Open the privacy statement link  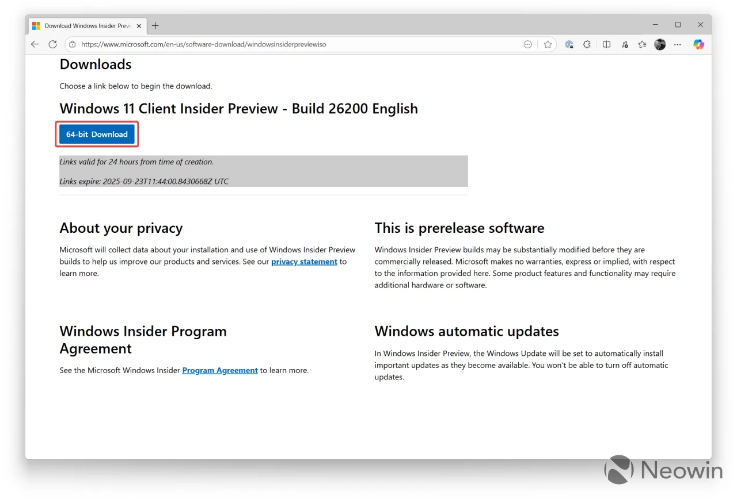click(304, 262)
